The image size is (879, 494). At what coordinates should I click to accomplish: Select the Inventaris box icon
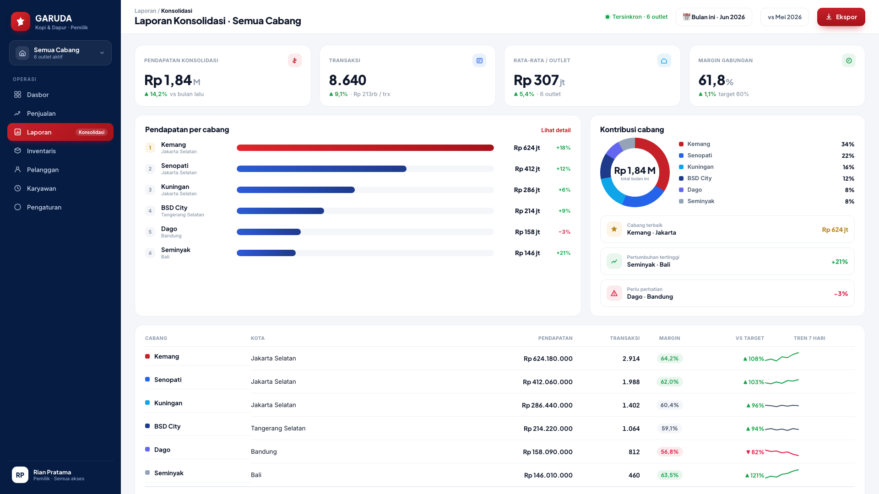point(17,151)
